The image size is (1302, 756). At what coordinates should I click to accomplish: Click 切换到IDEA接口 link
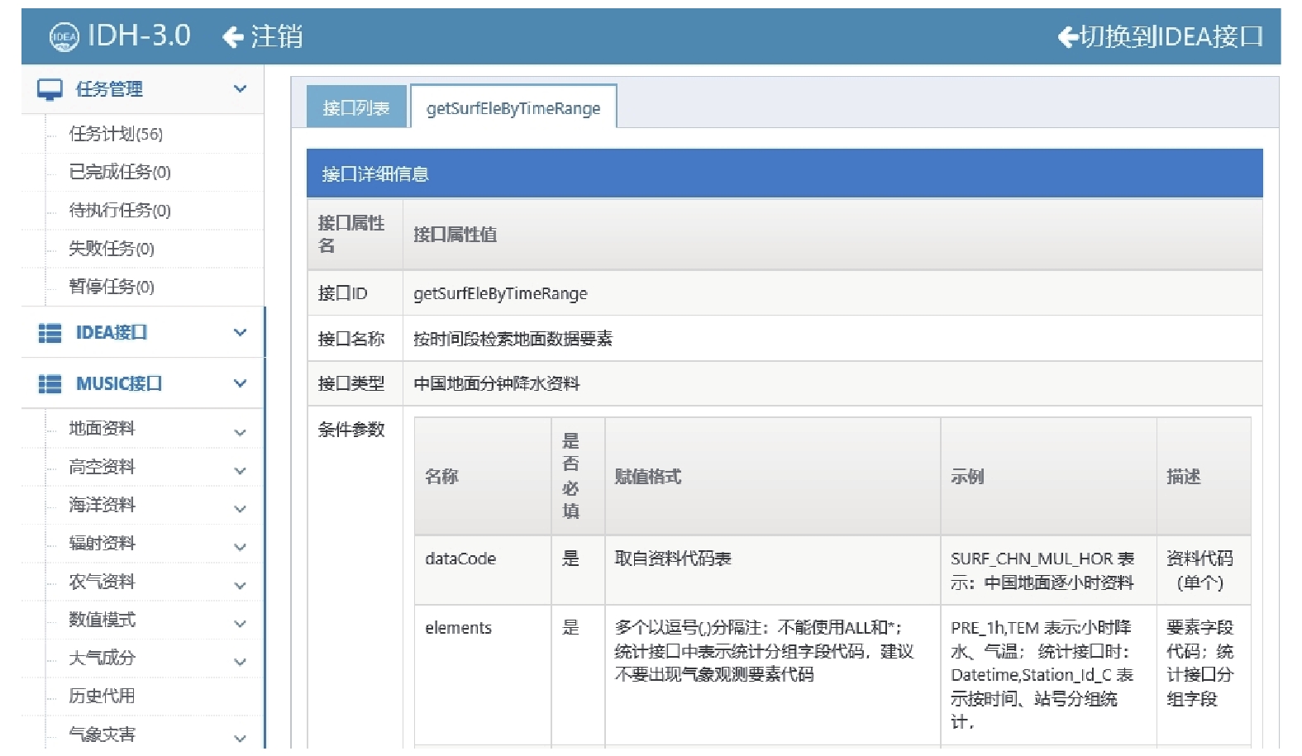pyautogui.click(x=1172, y=36)
